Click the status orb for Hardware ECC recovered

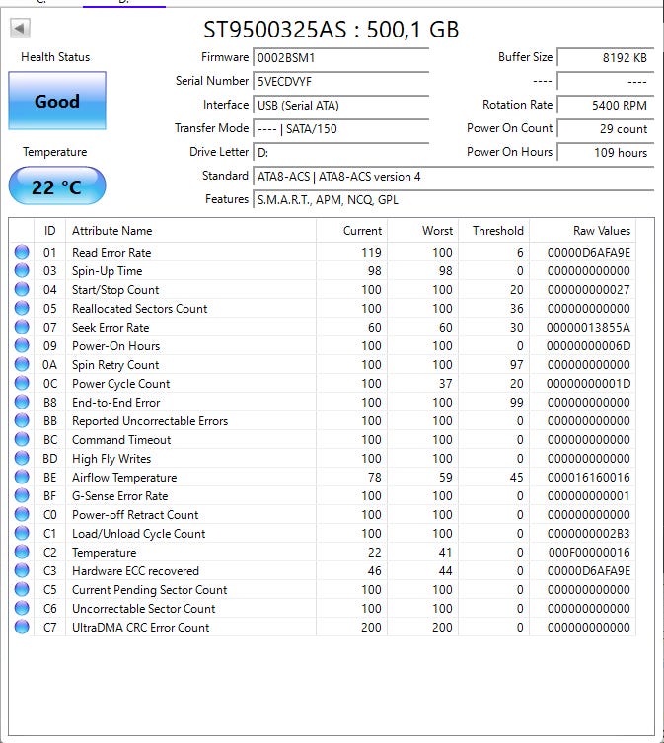point(22,570)
